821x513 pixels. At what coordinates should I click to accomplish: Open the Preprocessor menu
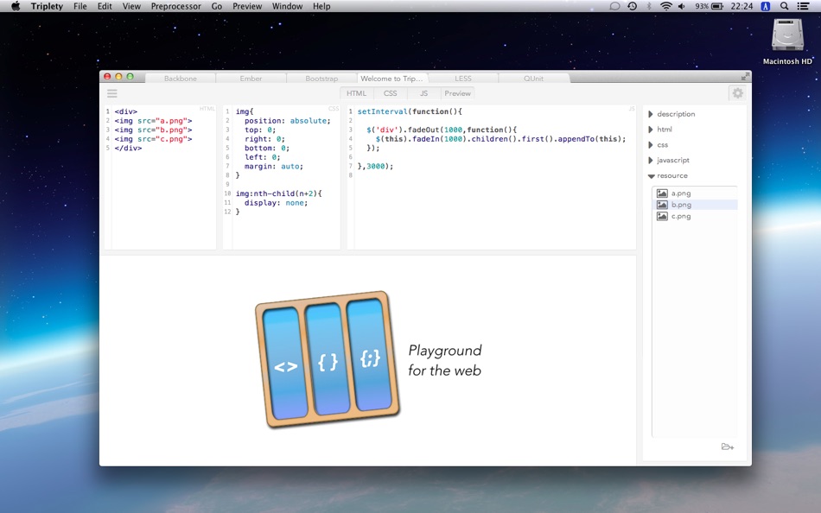pyautogui.click(x=176, y=6)
